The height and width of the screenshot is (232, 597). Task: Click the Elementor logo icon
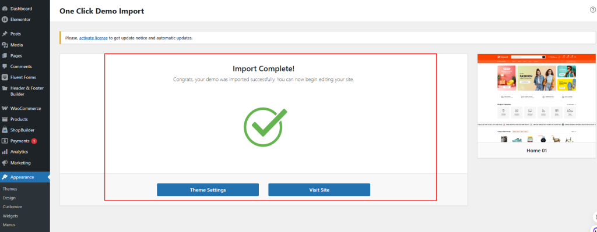pos(5,19)
